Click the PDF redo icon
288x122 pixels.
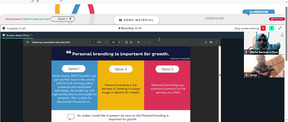pyautogui.click(x=150, y=42)
